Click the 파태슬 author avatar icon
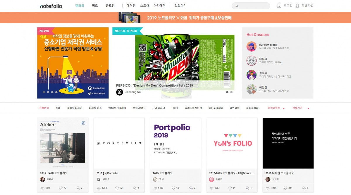This screenshot has width=351, height=195. (x=99, y=179)
